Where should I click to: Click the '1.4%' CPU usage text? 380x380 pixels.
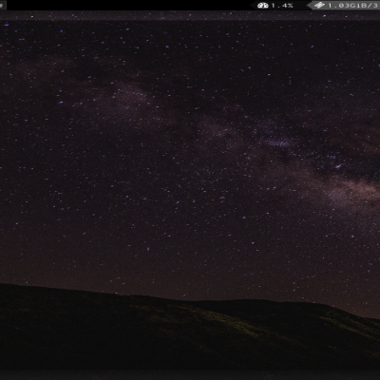(x=282, y=6)
